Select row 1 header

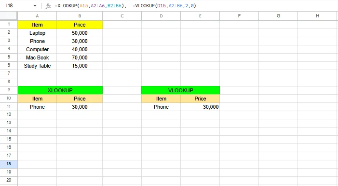pos(9,25)
